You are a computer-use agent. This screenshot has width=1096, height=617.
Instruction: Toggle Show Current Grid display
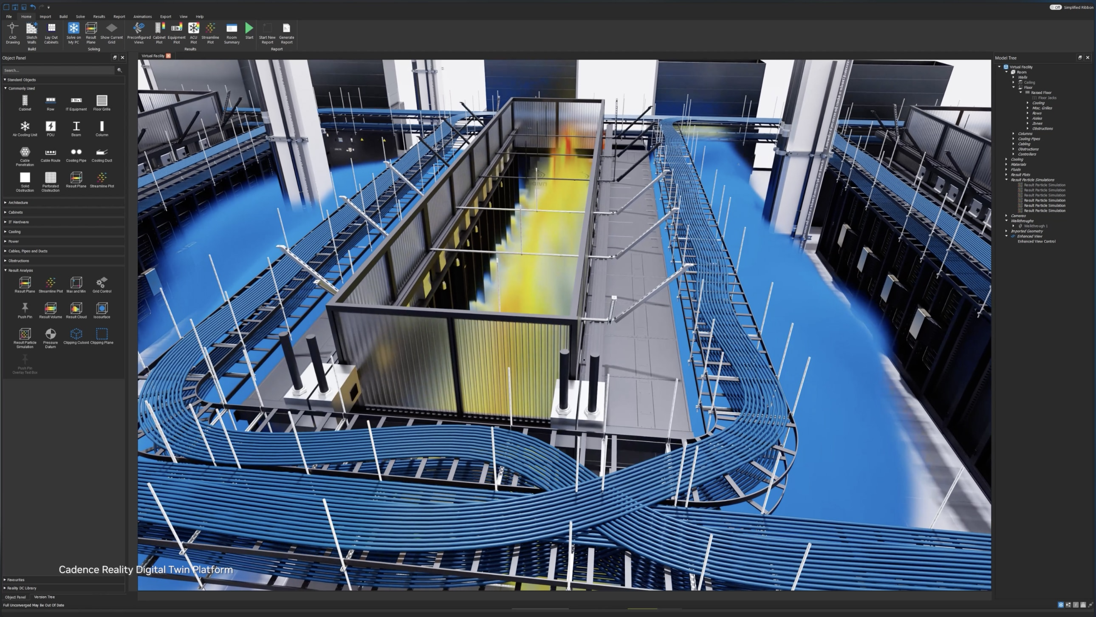[111, 33]
